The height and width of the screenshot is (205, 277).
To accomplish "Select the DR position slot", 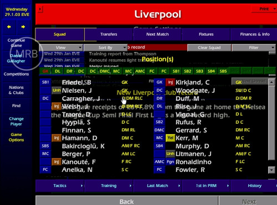I will 69,71.
